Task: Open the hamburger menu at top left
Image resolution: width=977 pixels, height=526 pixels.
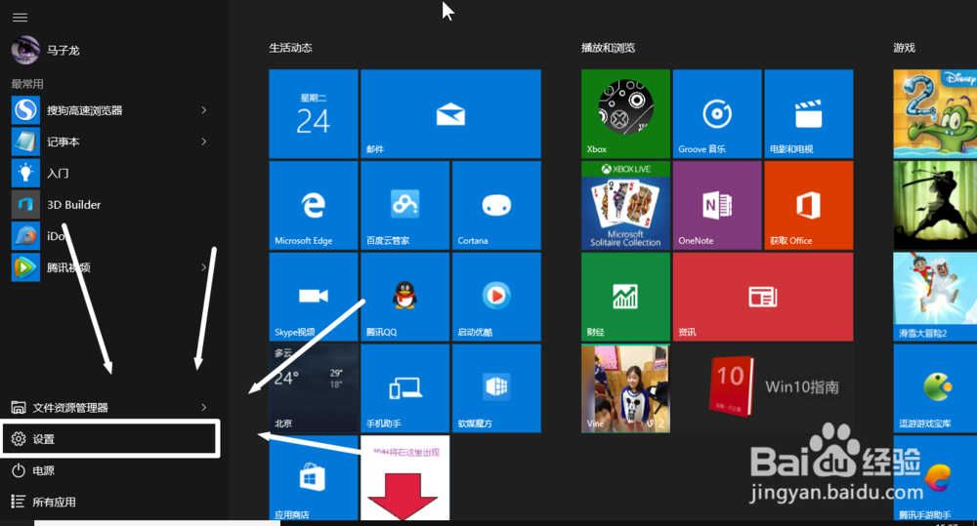Action: (x=20, y=18)
